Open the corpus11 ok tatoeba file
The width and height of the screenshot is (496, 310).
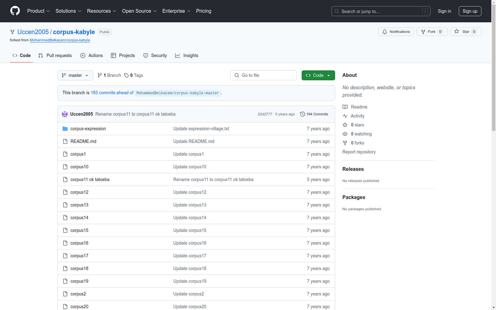pos(90,179)
